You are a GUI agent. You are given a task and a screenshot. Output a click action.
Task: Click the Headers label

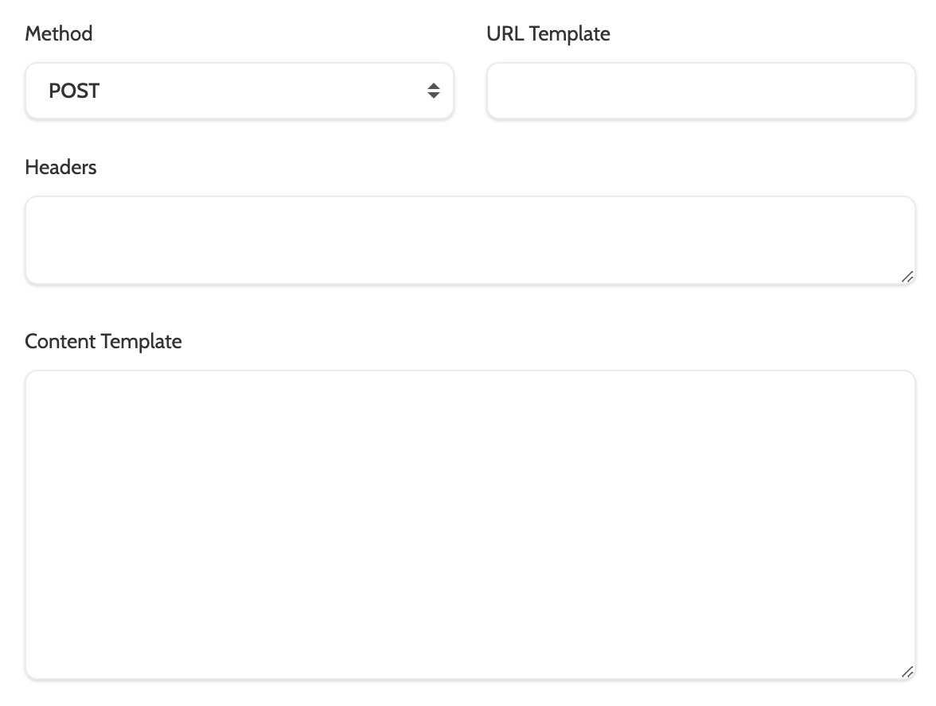click(x=60, y=167)
